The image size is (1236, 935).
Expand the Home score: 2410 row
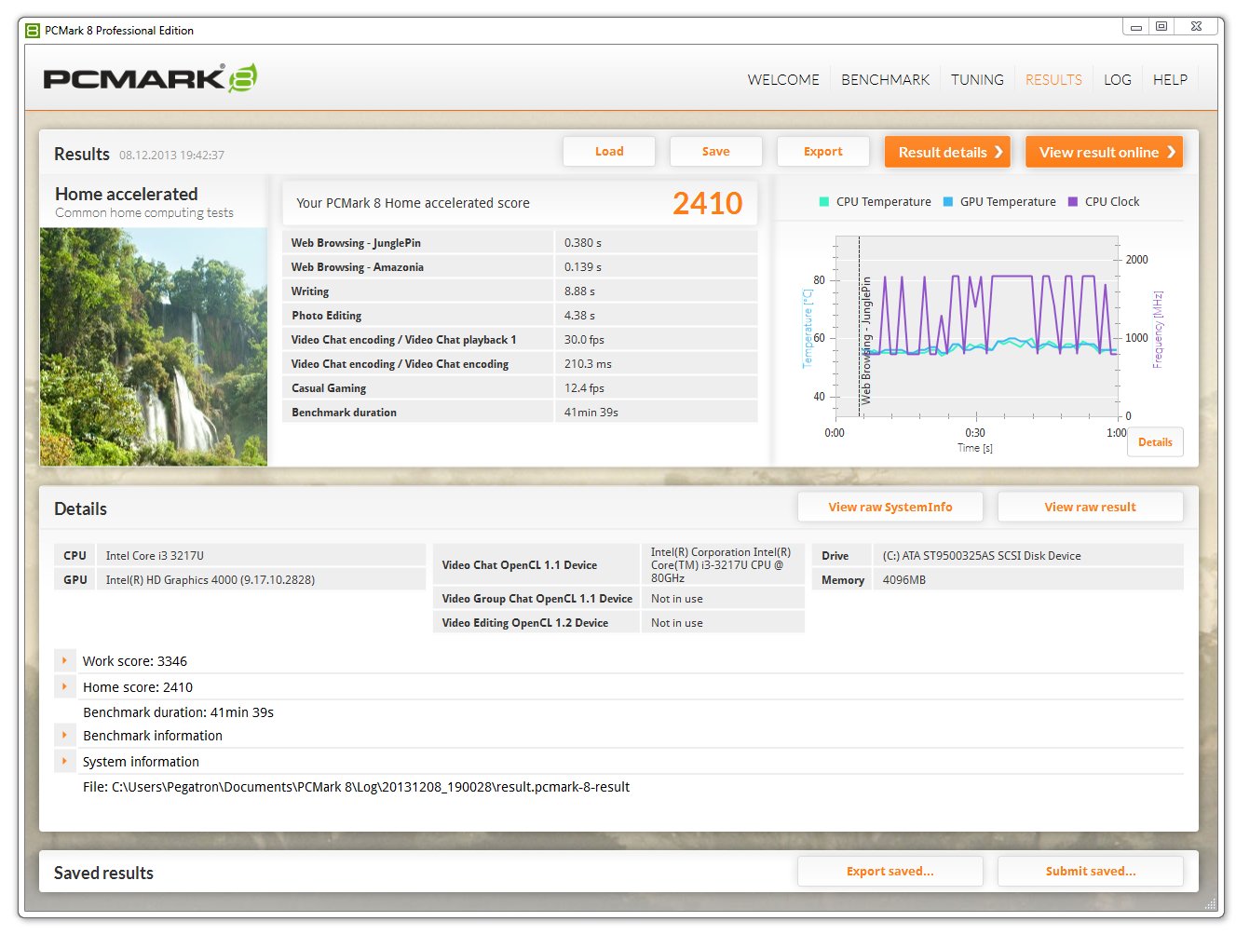[64, 687]
